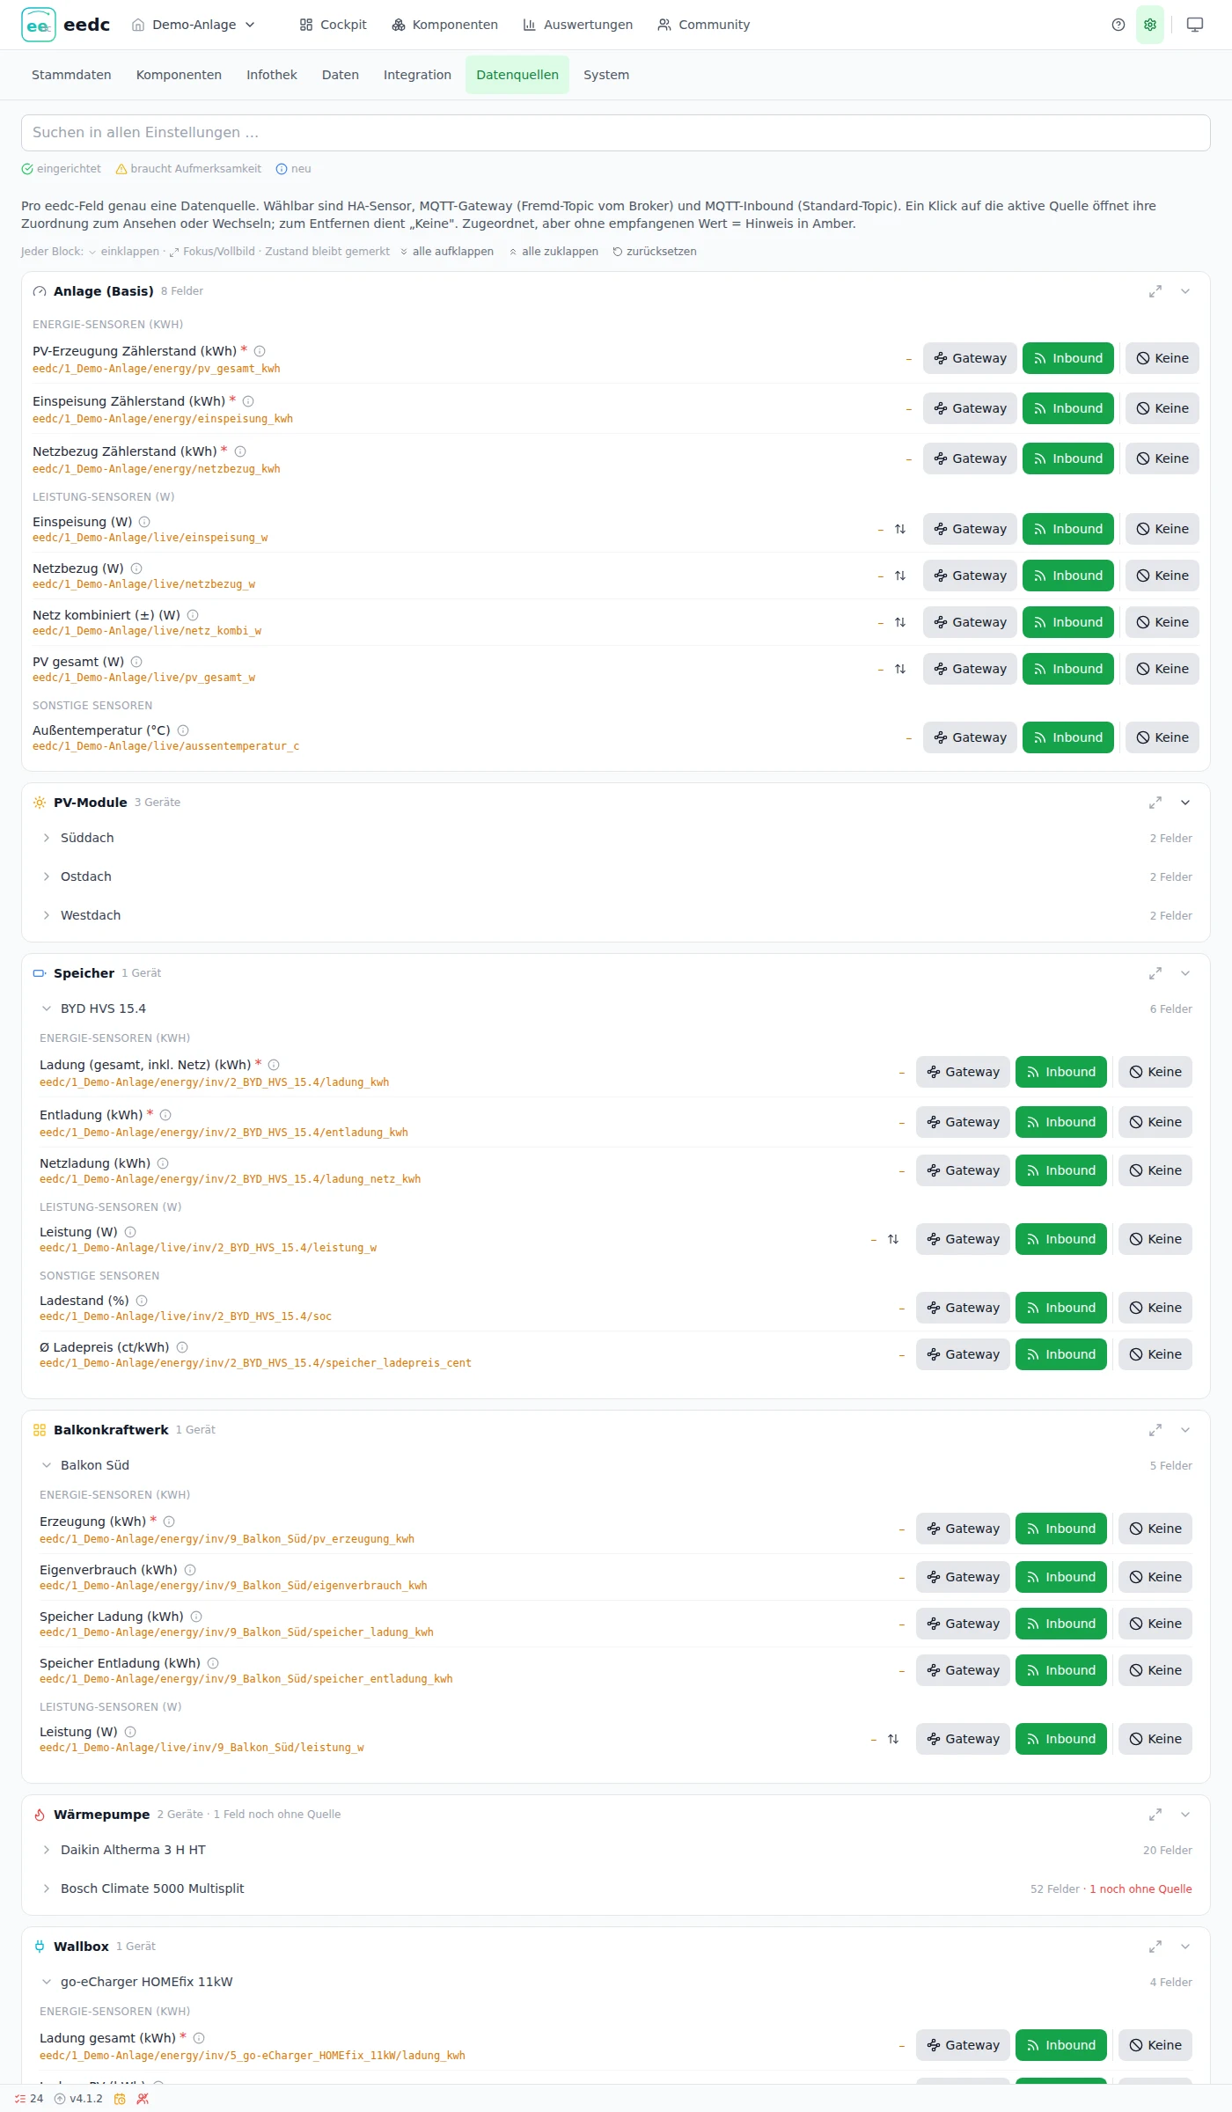Switch to the Stammdaten tab

[x=71, y=75]
